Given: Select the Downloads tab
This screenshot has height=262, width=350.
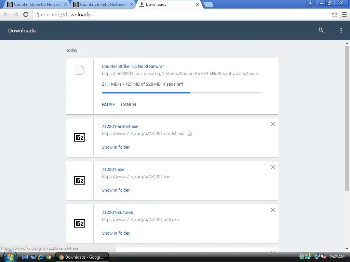Looking at the screenshot, I should tap(169, 4).
